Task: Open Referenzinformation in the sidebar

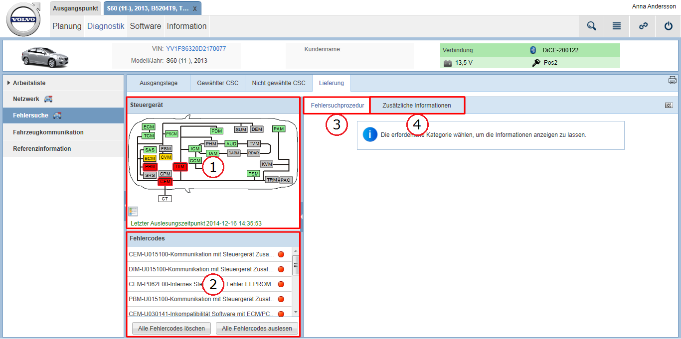Action: [x=63, y=149]
